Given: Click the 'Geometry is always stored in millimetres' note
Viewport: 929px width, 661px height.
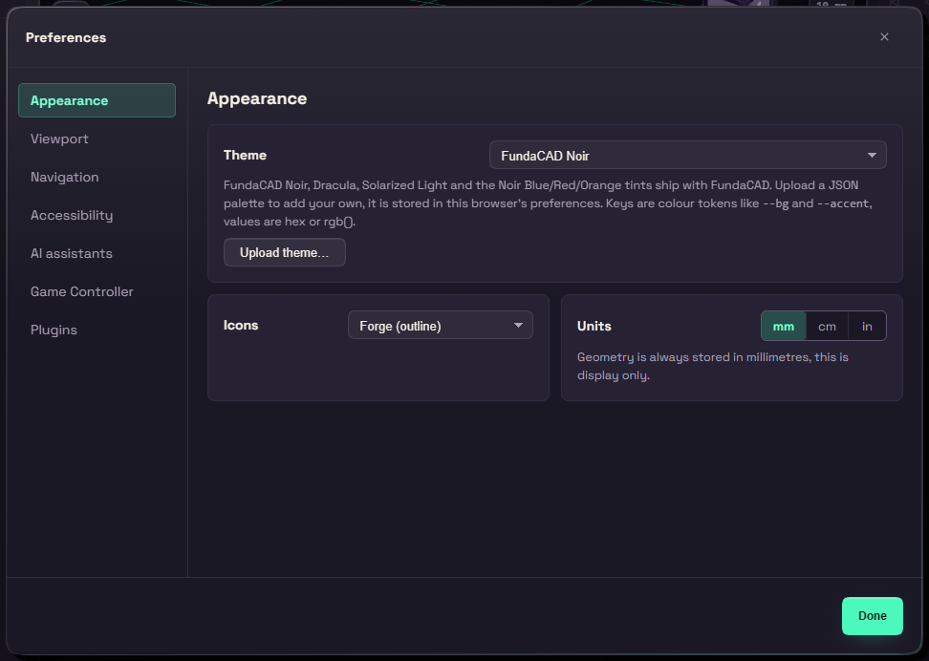Looking at the screenshot, I should (x=713, y=366).
